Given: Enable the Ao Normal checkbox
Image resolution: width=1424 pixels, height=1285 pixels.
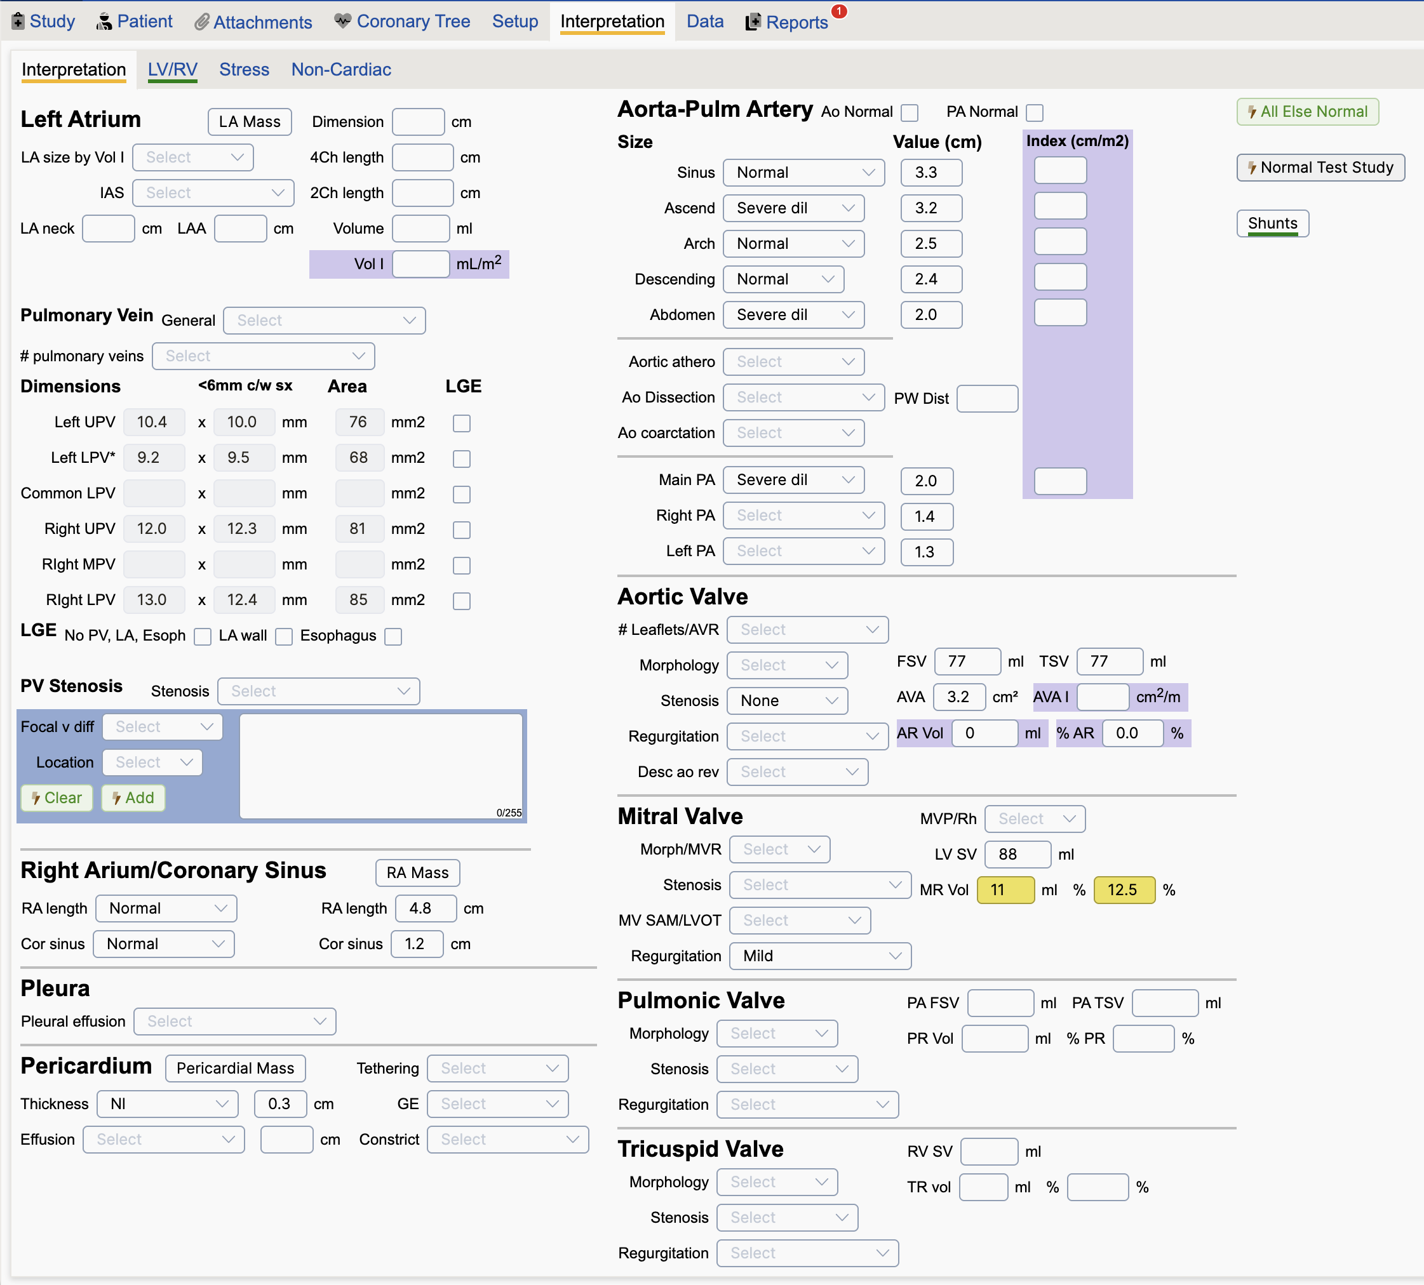Looking at the screenshot, I should 910,112.
